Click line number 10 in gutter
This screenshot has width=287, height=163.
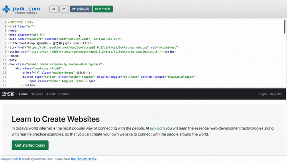pos(4,60)
